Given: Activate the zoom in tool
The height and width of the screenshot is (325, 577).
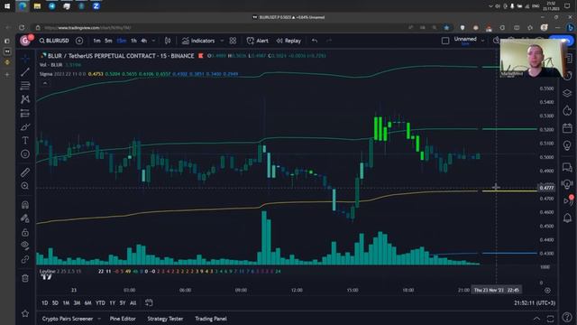Looking at the screenshot, I should click(25, 186).
